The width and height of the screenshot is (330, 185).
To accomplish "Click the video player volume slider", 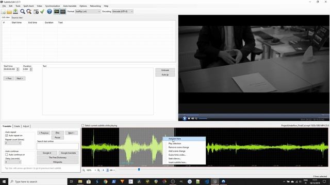I will coord(203,119).
